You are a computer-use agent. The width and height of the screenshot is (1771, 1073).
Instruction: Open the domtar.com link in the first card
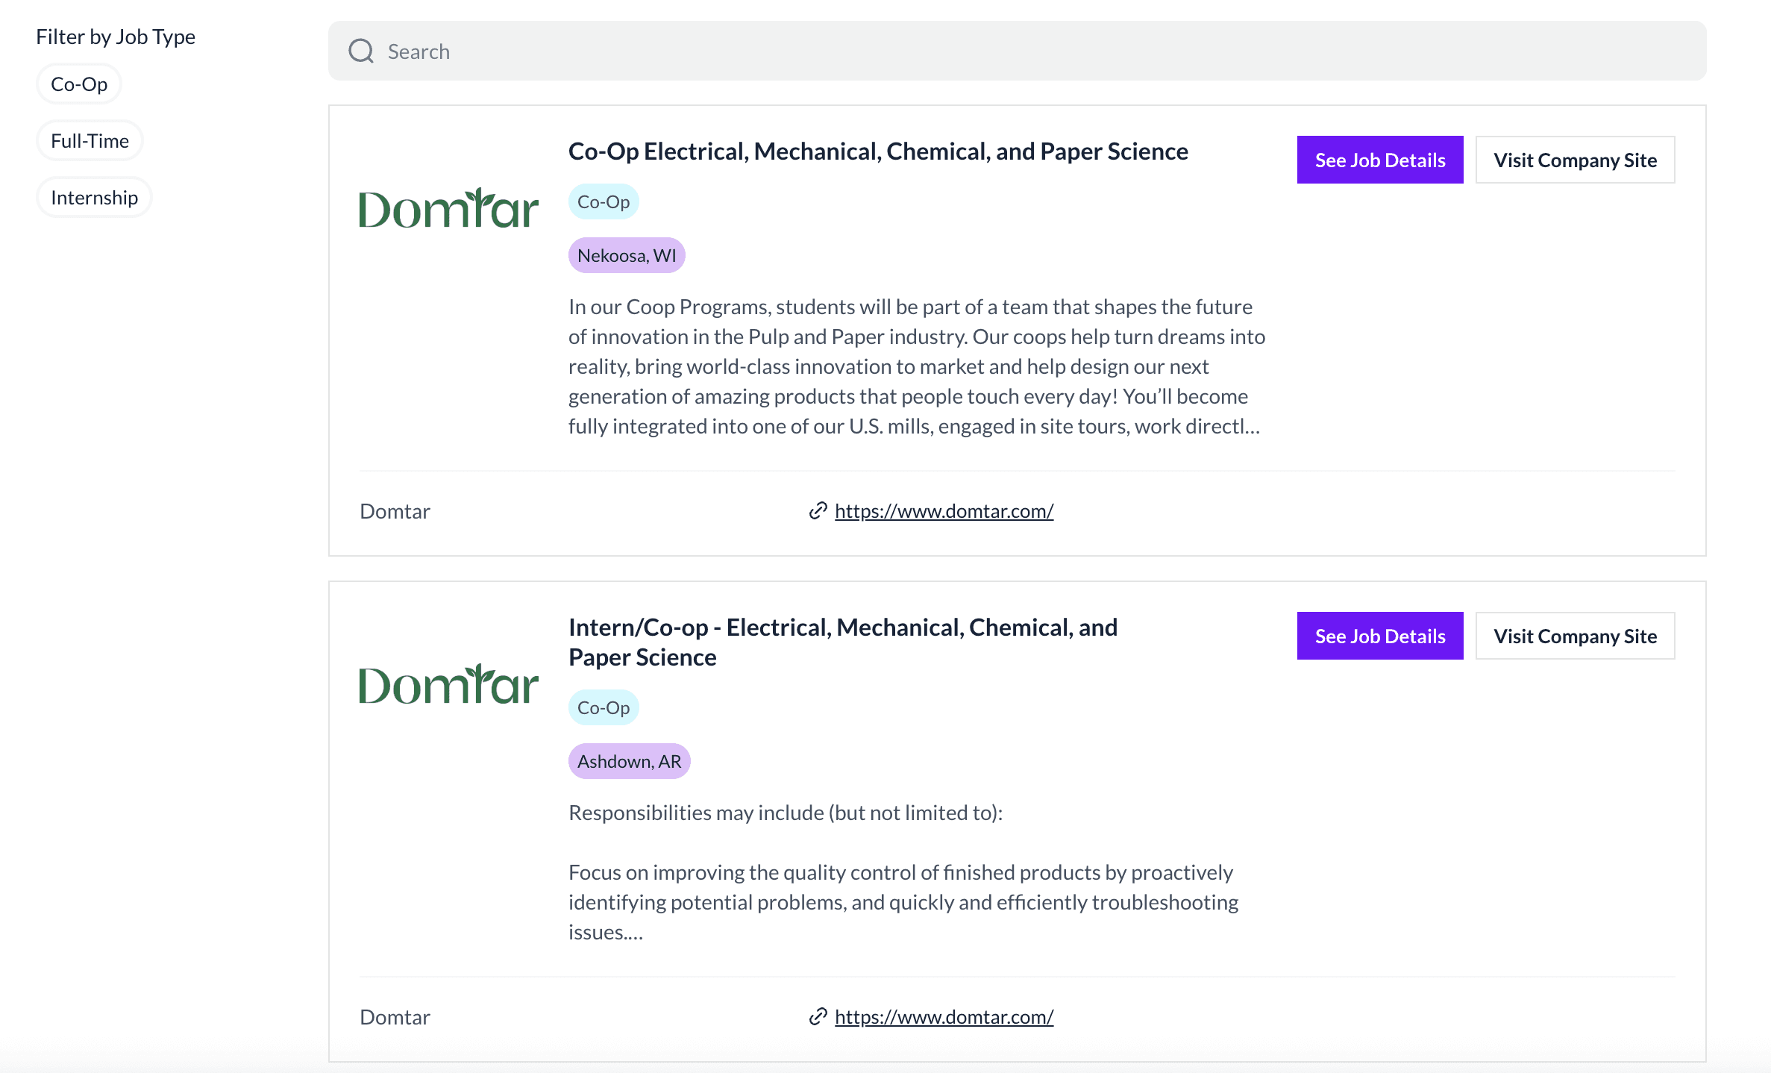tap(944, 511)
